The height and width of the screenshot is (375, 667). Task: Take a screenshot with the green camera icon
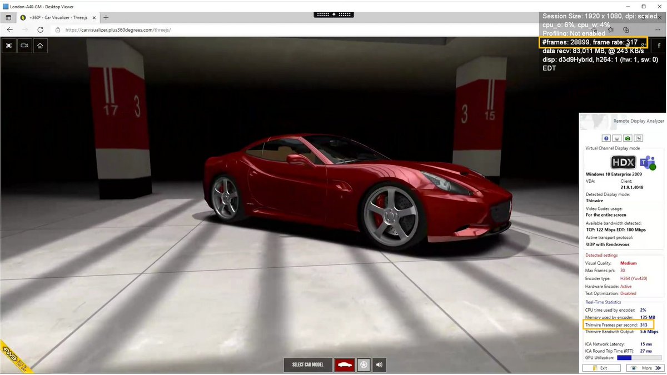click(628, 138)
